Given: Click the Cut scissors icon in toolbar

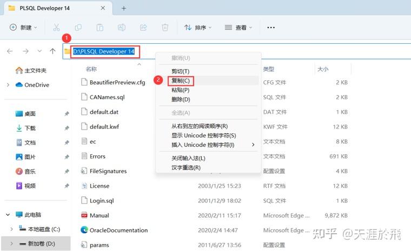Looking at the screenshot, I should [x=56, y=28].
